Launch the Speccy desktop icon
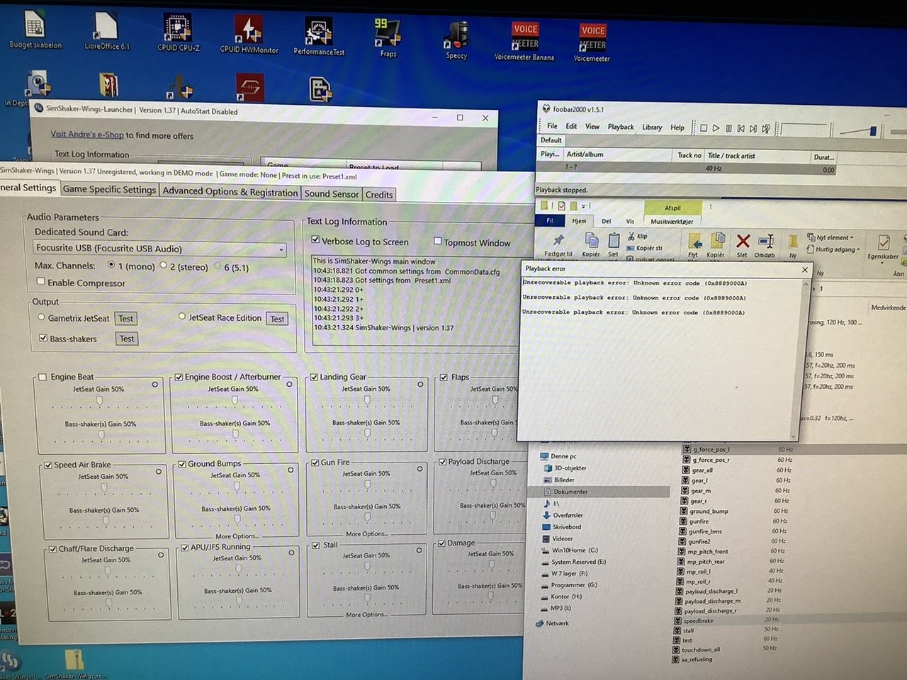 (x=457, y=41)
